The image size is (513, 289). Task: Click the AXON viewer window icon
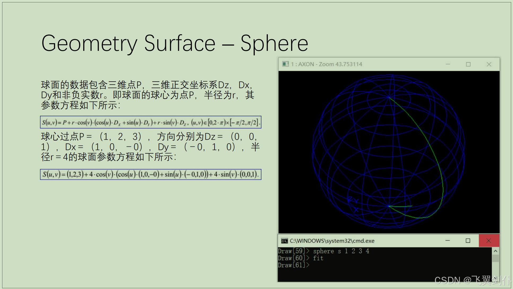tap(285, 64)
